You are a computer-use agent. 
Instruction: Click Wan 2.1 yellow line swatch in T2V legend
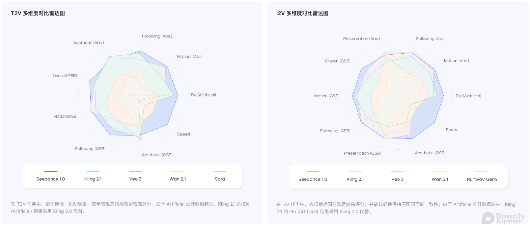click(x=178, y=171)
